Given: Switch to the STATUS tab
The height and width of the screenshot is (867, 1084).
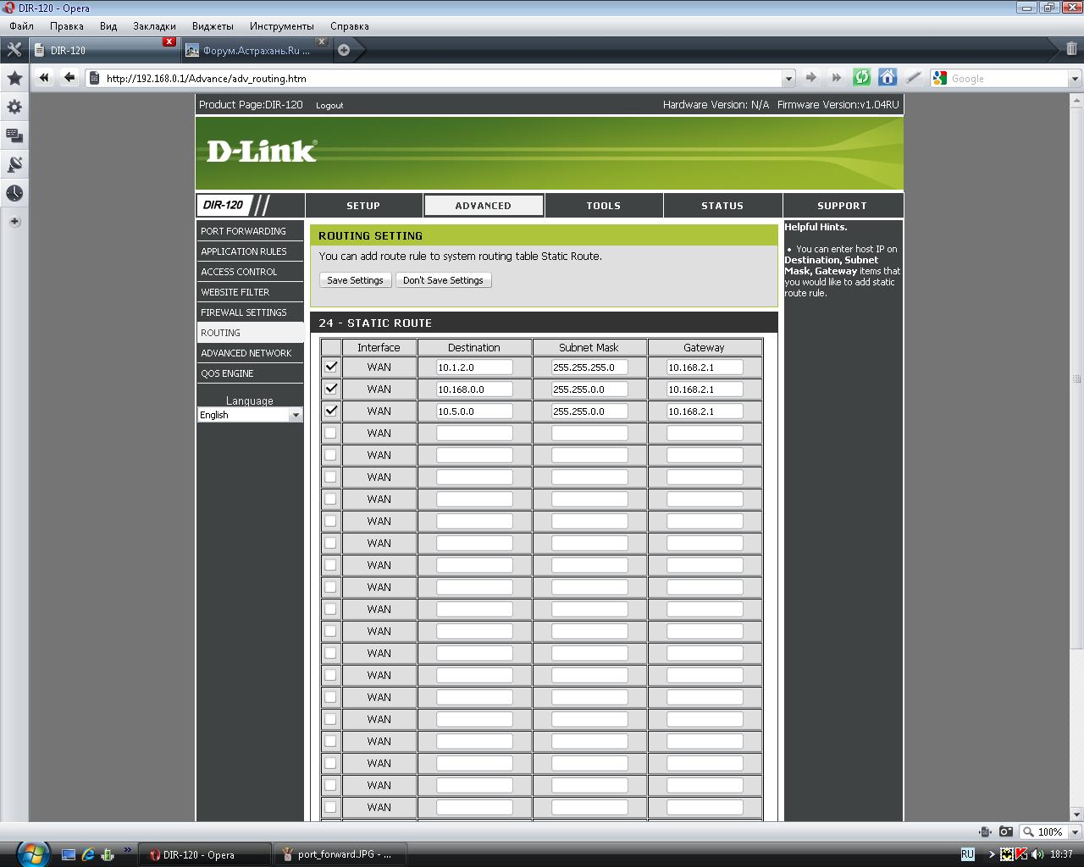Looking at the screenshot, I should 722,205.
